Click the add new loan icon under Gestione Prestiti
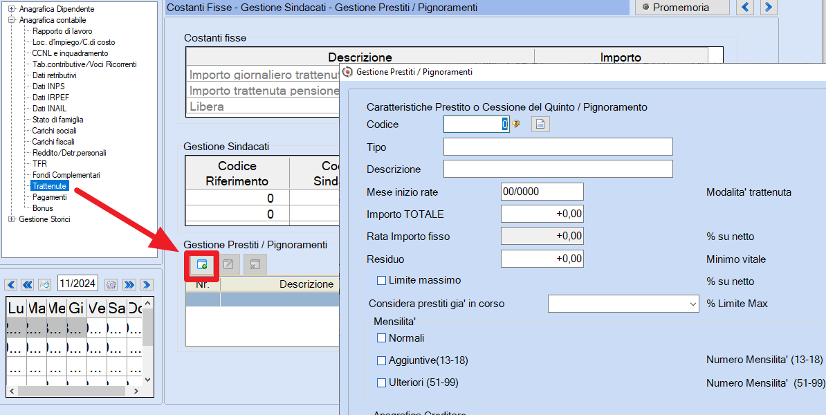Viewport: 826px width, 415px height. click(x=202, y=264)
